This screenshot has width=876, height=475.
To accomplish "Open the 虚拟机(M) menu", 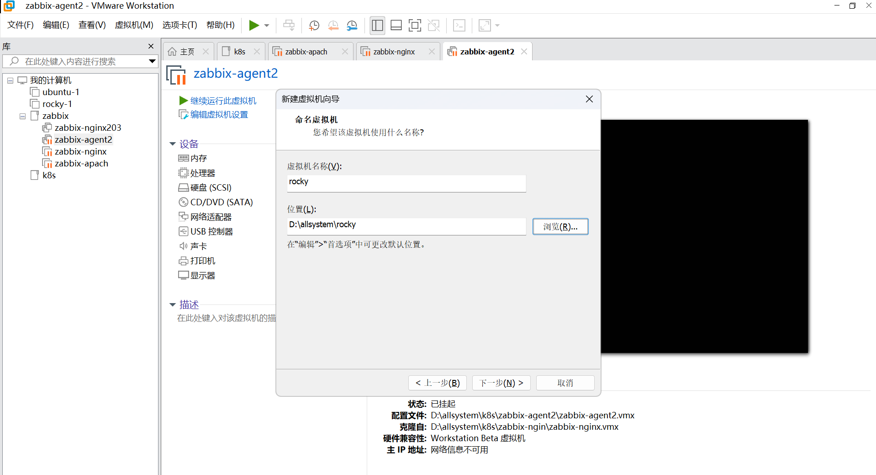I will (134, 25).
